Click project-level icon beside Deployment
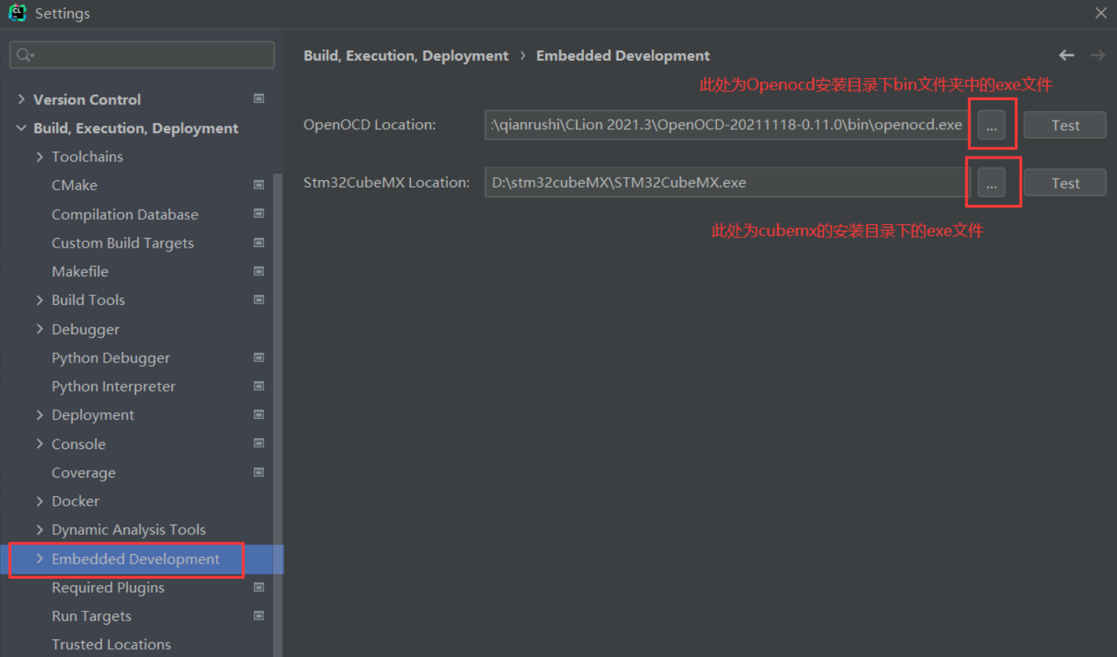The width and height of the screenshot is (1117, 657). (x=259, y=414)
